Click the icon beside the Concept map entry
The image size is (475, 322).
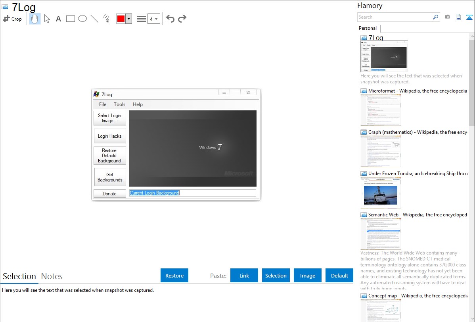tap(364, 296)
